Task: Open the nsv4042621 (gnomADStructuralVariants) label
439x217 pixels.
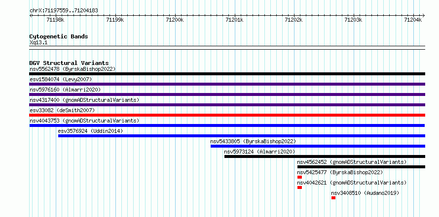Action: coord(352,183)
